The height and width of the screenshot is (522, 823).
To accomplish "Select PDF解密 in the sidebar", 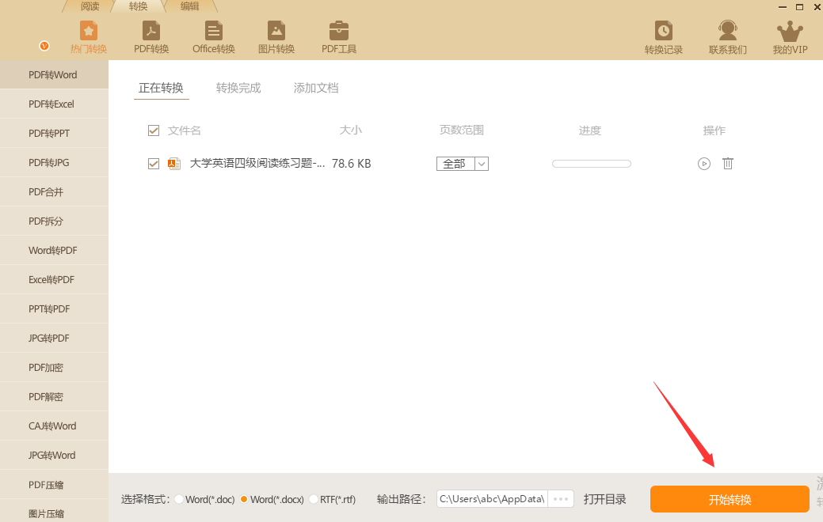I will coord(54,397).
